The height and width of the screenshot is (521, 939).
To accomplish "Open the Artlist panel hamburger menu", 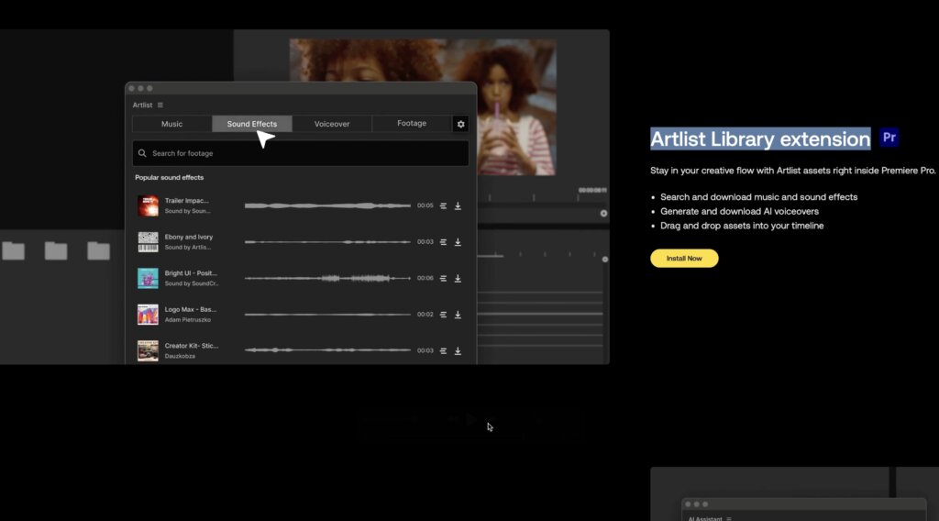I will pyautogui.click(x=160, y=105).
